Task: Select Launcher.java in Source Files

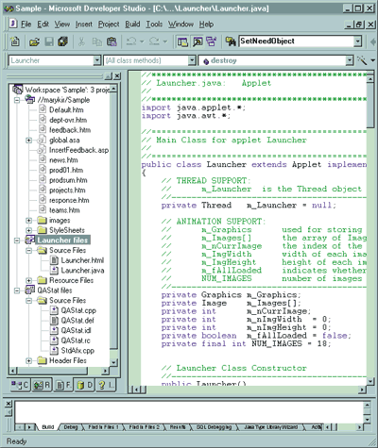Action: pyautogui.click(x=82, y=271)
